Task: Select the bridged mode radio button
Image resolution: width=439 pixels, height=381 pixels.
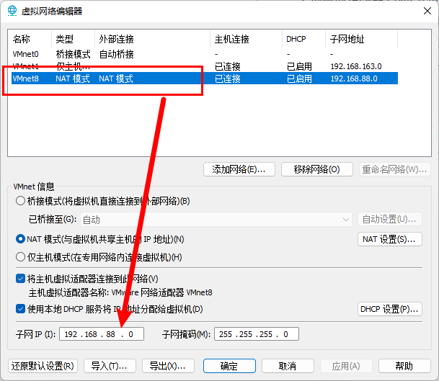Action: pos(21,200)
